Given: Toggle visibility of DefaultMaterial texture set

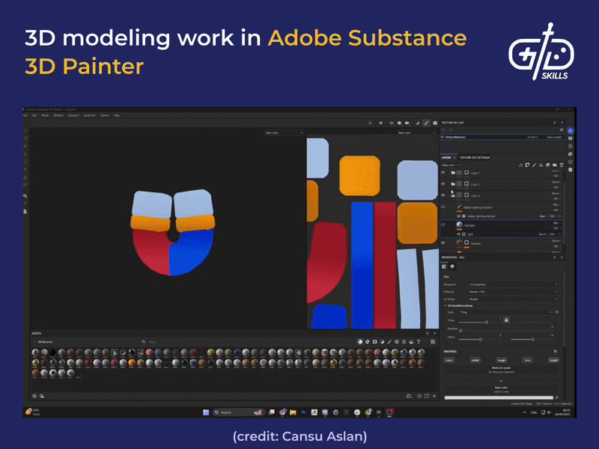Looking at the screenshot, I should click(443, 137).
